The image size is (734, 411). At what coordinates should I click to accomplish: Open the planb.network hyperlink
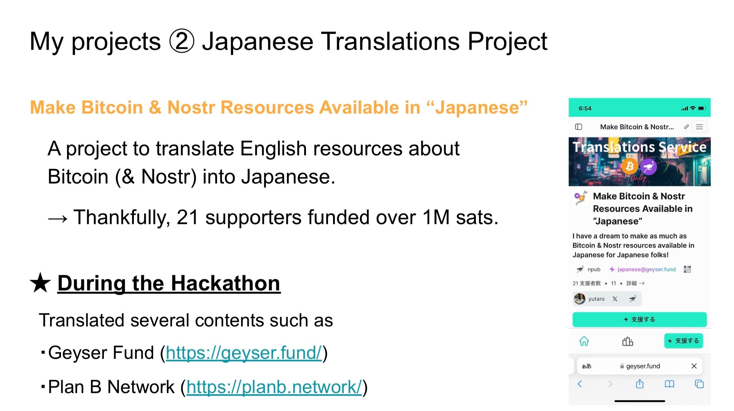tap(274, 387)
